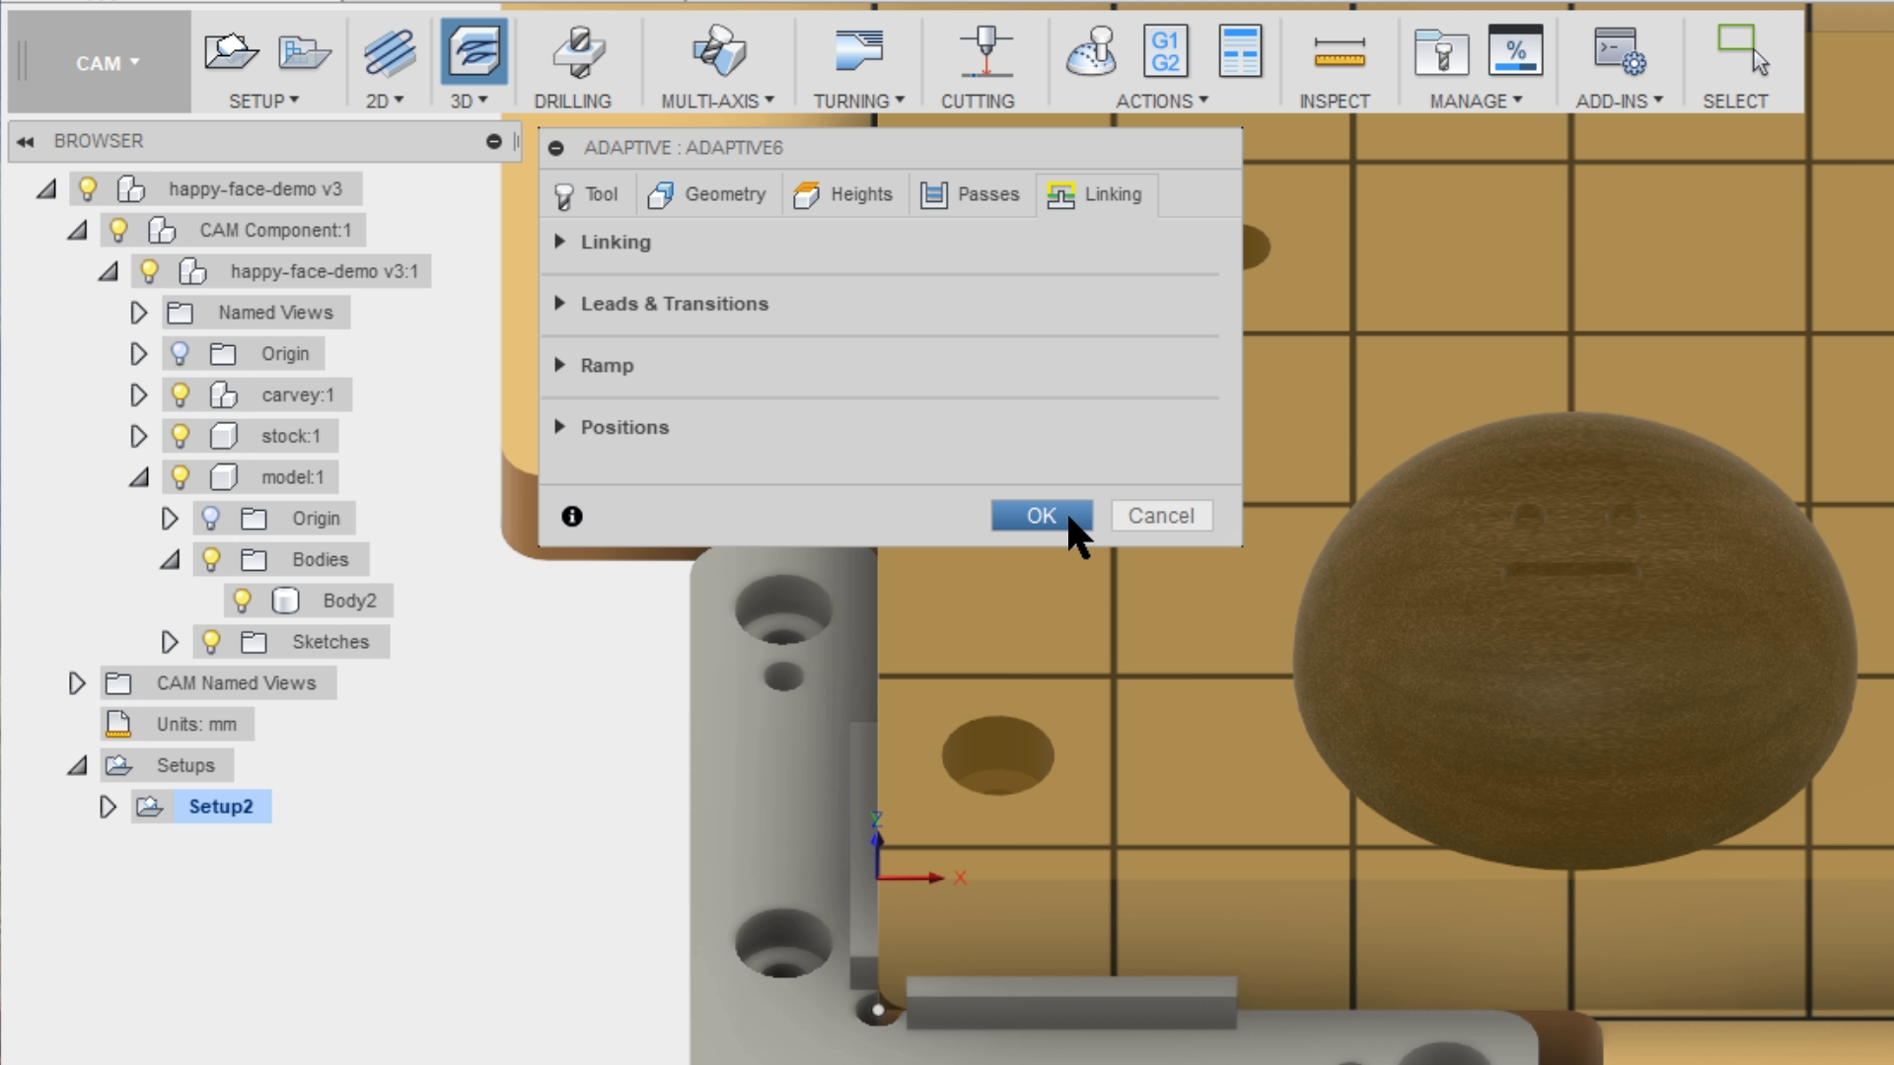Open the Inspect measure tool
The width and height of the screenshot is (1894, 1065).
(1337, 51)
